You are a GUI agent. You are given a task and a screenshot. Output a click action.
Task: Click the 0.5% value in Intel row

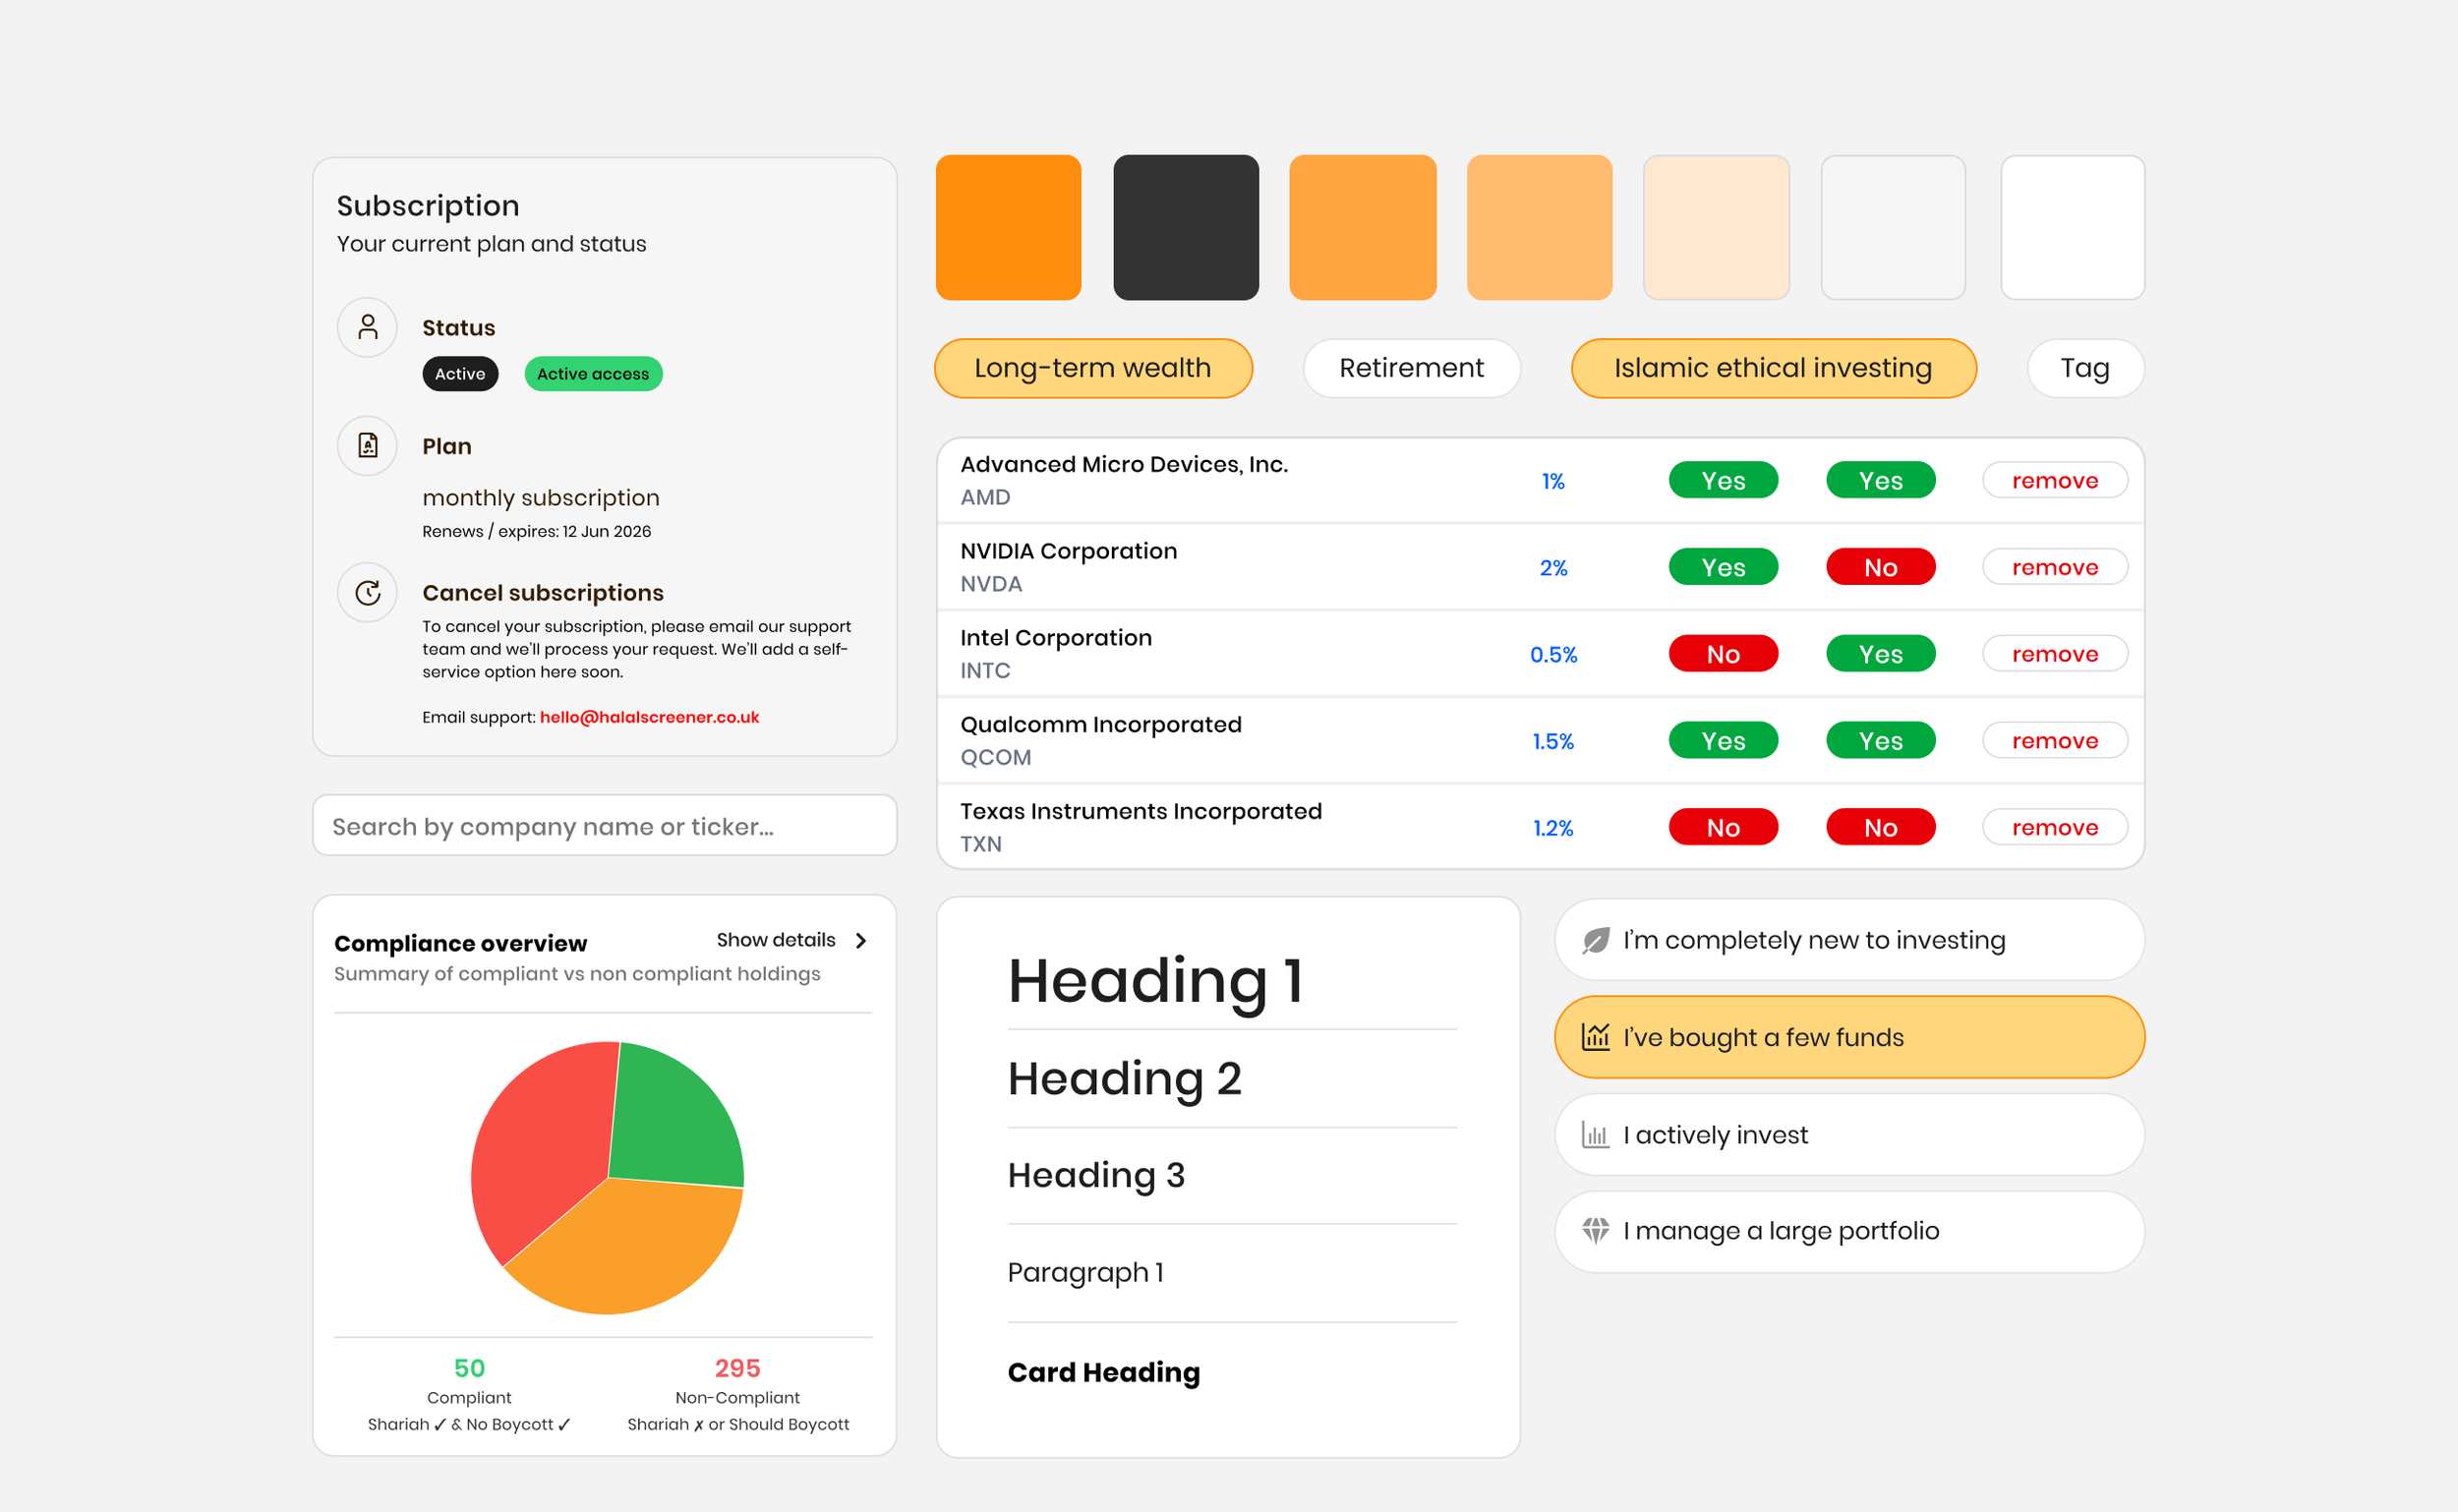(1553, 654)
